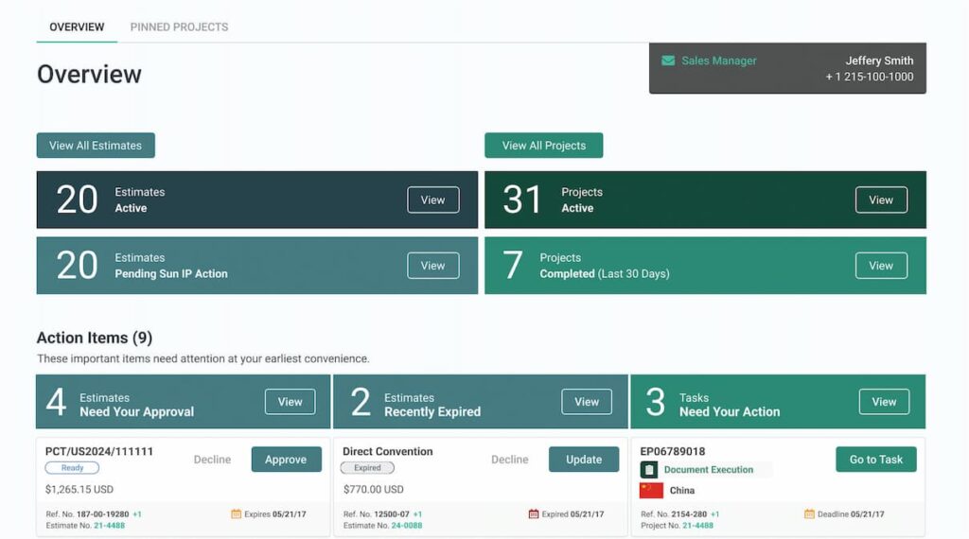Click +1 next to Ref. No. 2154-280
Screen dimensions: 969x539
pyautogui.click(x=715, y=513)
